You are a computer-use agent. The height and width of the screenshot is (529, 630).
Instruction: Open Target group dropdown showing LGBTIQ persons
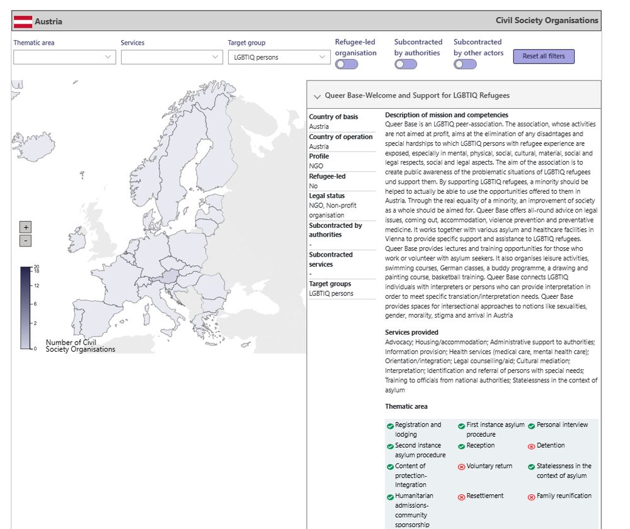(x=279, y=57)
